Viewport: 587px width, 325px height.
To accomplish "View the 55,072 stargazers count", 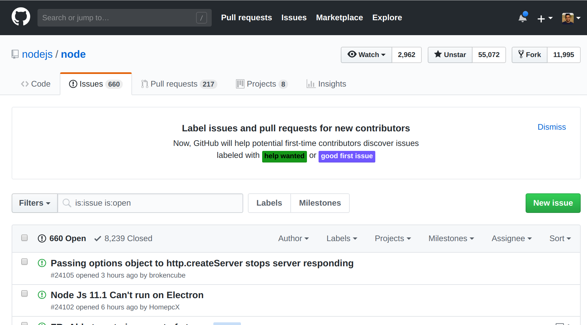I will 489,55.
